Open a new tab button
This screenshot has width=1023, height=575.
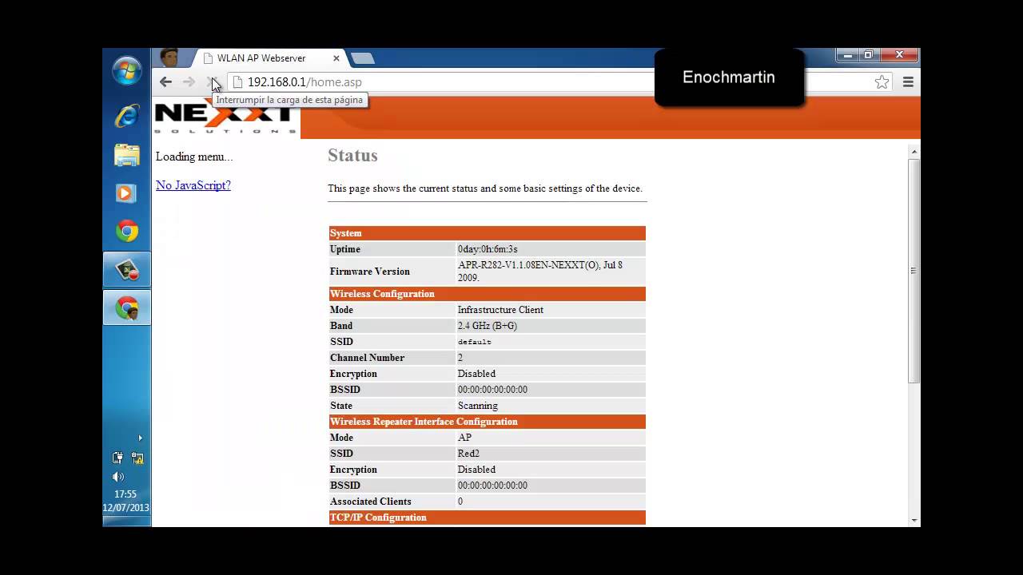click(363, 58)
